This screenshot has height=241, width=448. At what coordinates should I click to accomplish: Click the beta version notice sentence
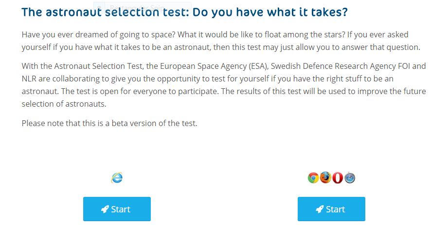point(109,123)
